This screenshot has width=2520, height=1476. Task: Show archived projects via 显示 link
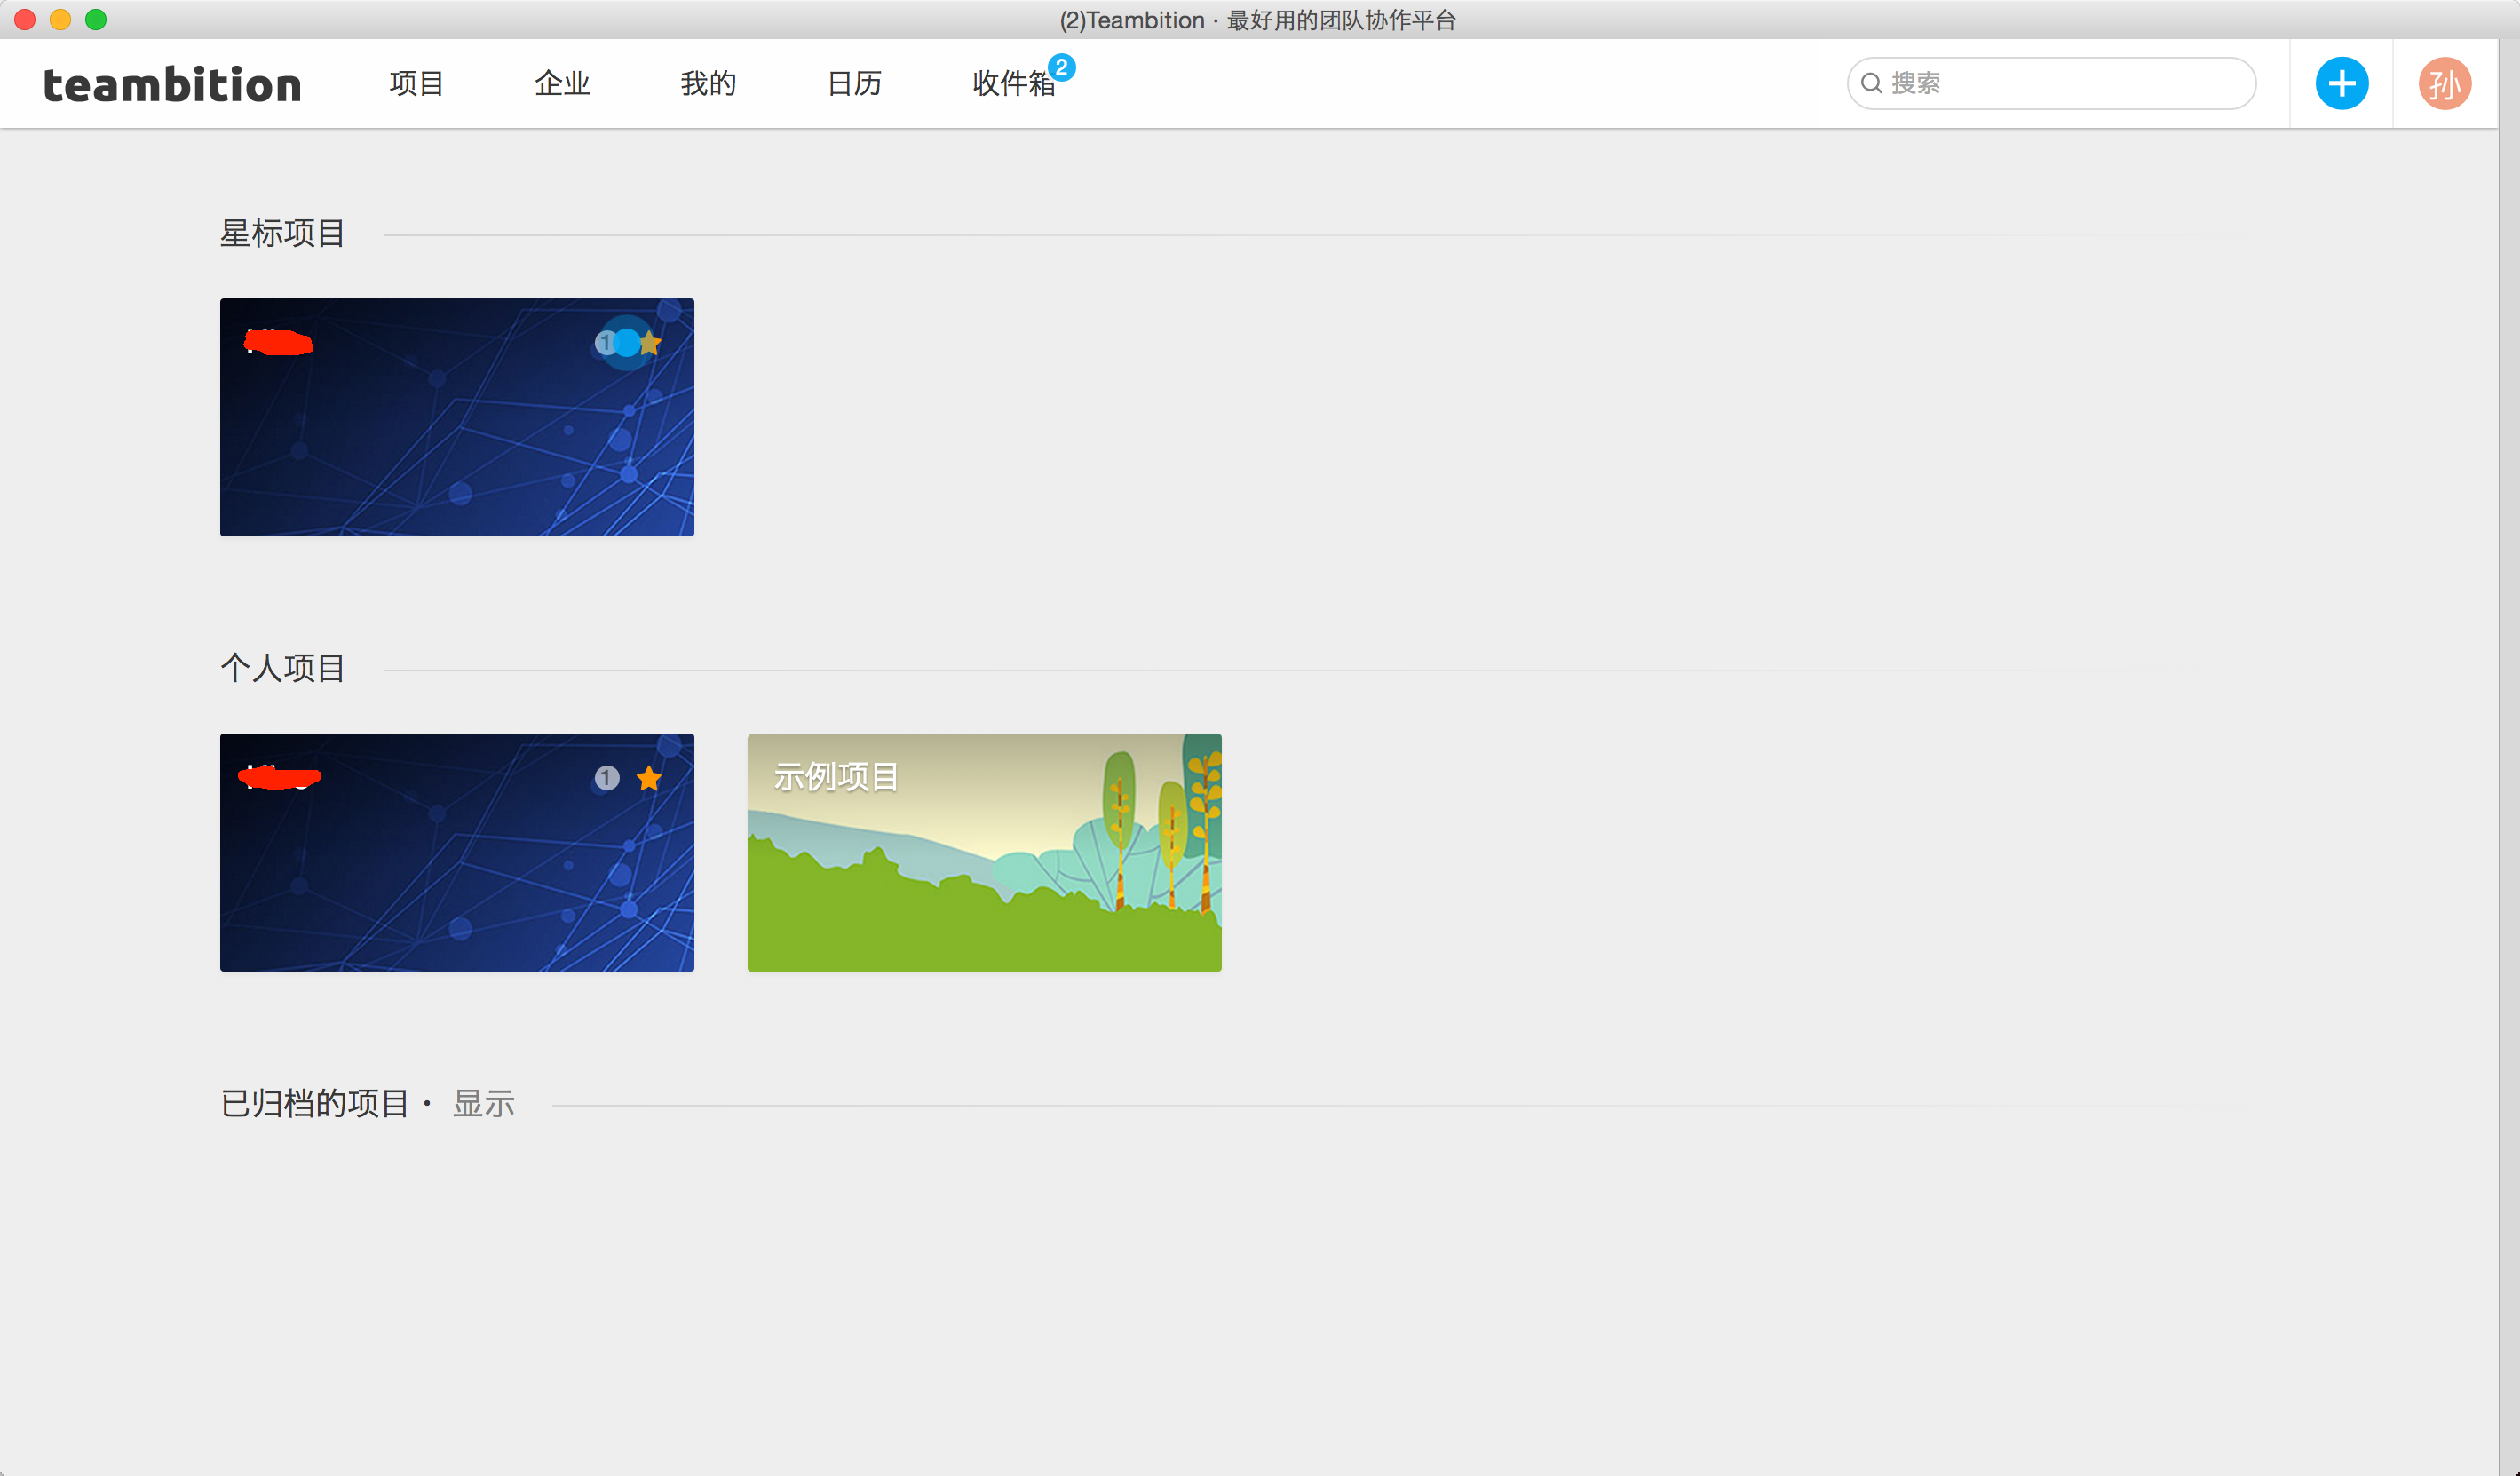tap(484, 1103)
